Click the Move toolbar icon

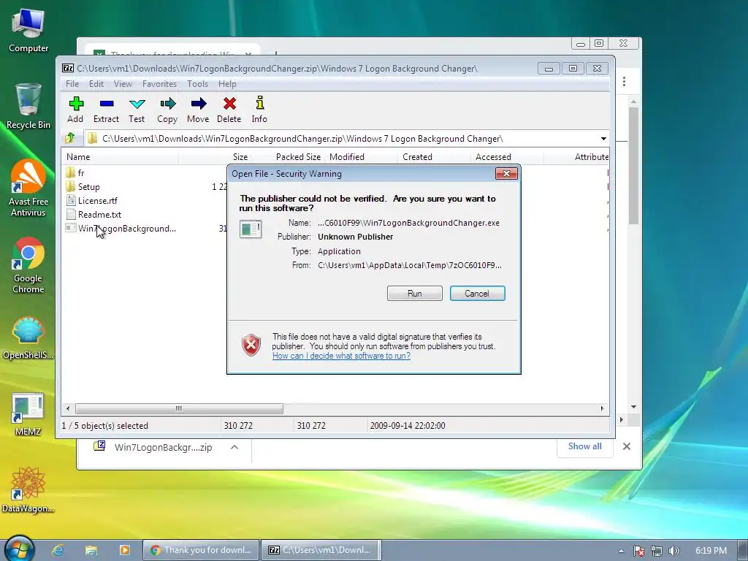(x=198, y=110)
